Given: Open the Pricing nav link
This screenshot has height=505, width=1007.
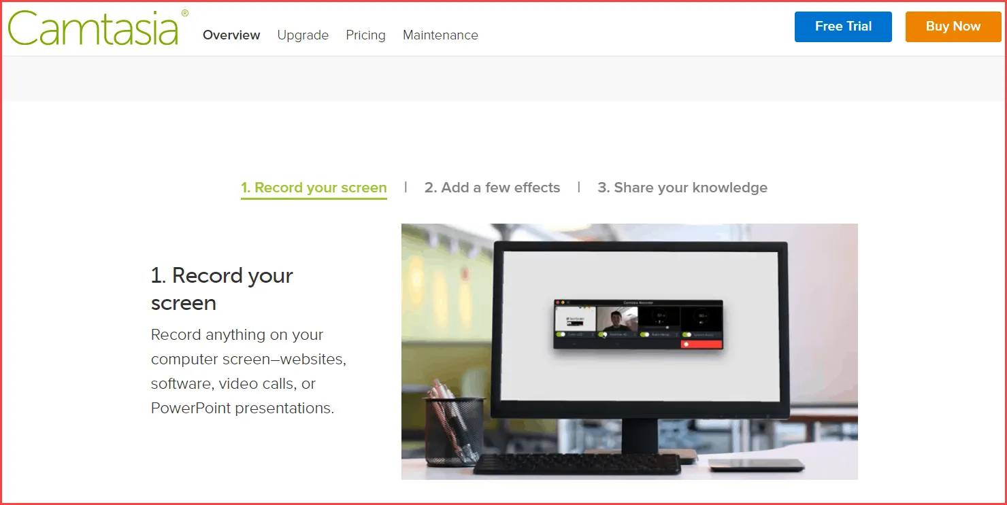Looking at the screenshot, I should click(365, 35).
